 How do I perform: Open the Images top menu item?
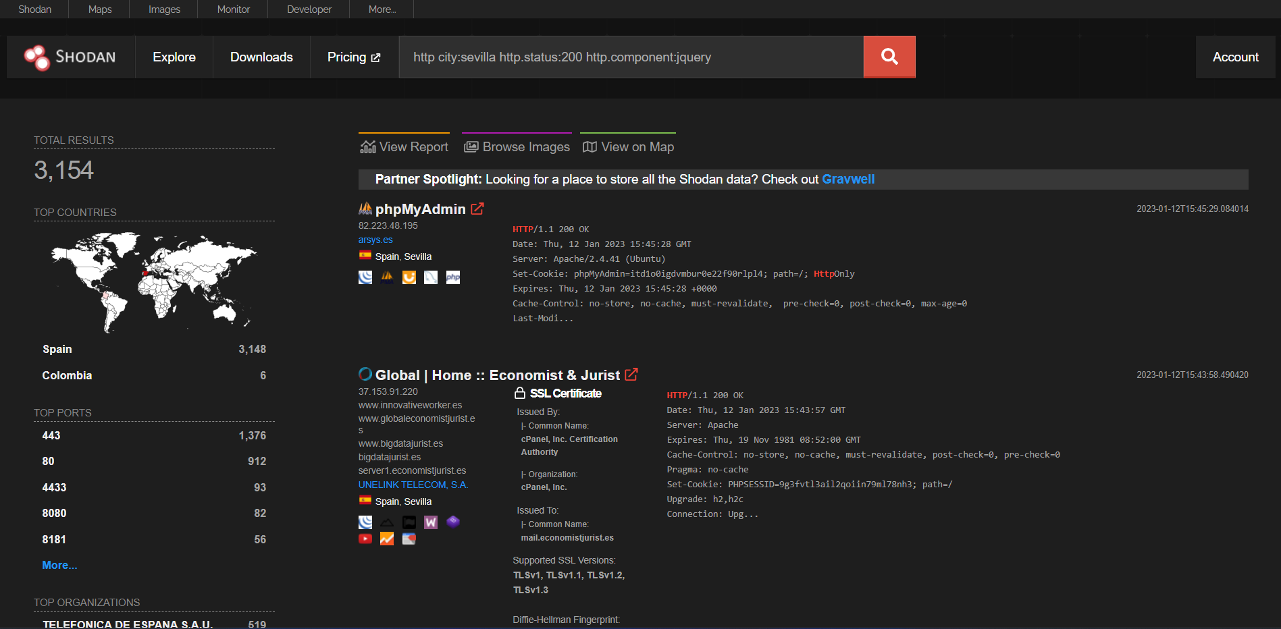pos(164,9)
